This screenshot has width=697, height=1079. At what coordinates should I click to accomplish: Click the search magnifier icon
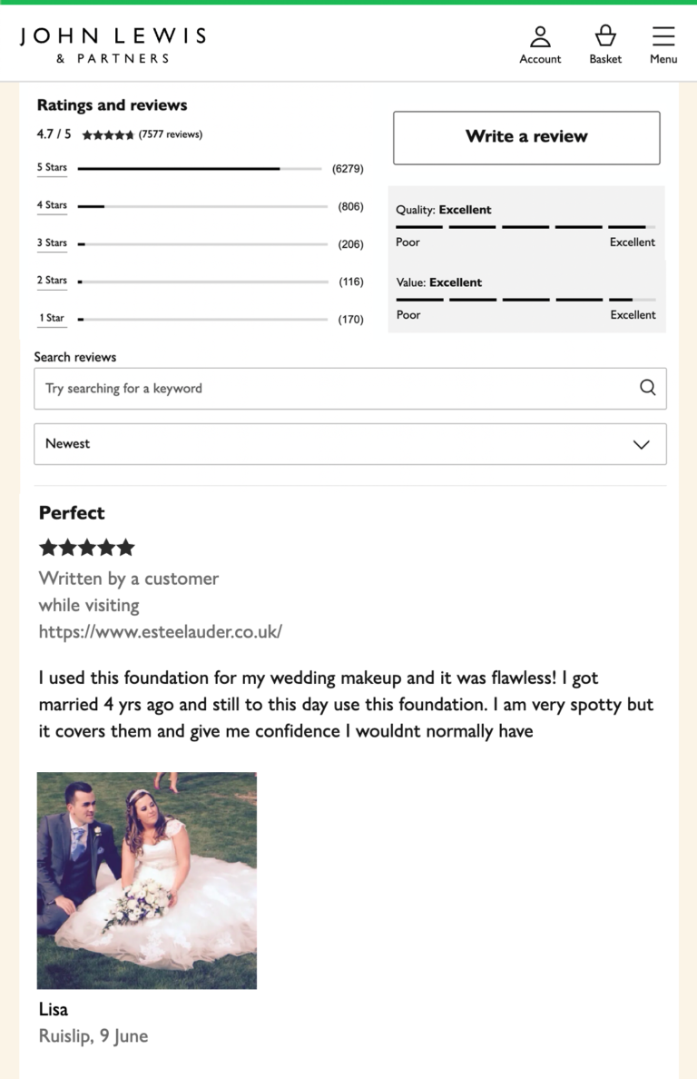pos(647,388)
